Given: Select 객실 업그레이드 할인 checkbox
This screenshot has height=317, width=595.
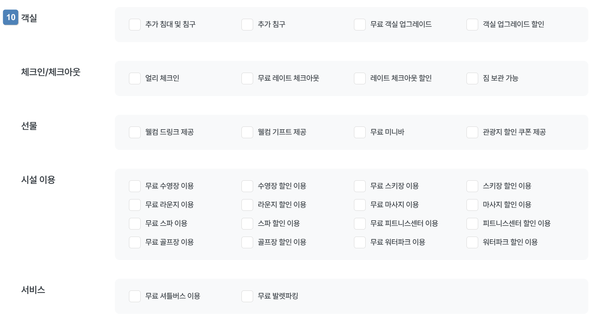Looking at the screenshot, I should click(472, 25).
